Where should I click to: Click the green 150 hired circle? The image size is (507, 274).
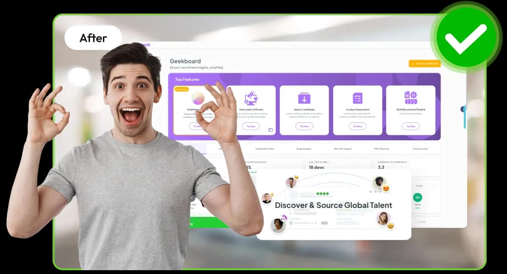[x=418, y=197]
